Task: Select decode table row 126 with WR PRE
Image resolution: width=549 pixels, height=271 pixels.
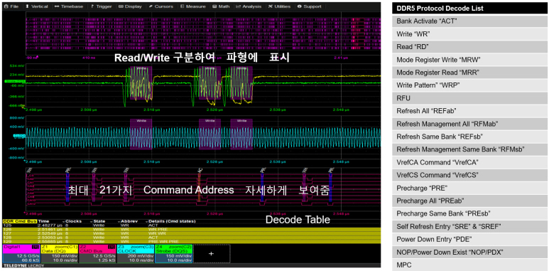Action: [x=191, y=229]
